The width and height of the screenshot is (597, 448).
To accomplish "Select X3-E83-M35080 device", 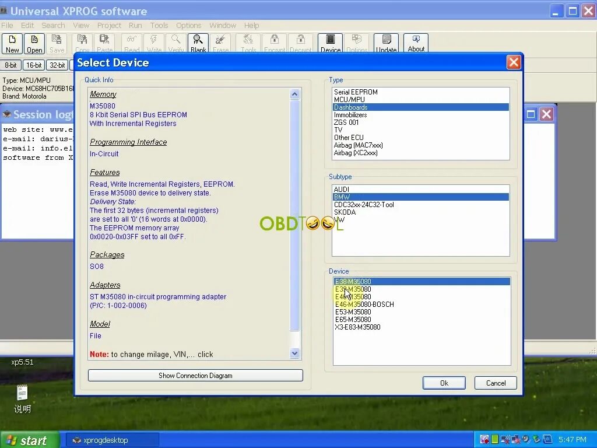I will click(x=422, y=327).
